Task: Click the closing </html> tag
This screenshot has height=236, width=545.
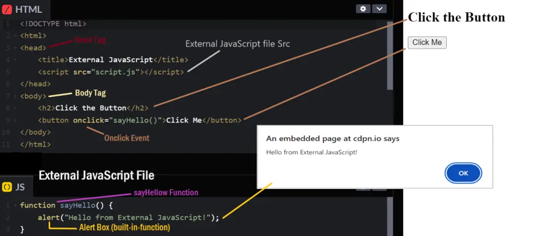Action: click(35, 144)
